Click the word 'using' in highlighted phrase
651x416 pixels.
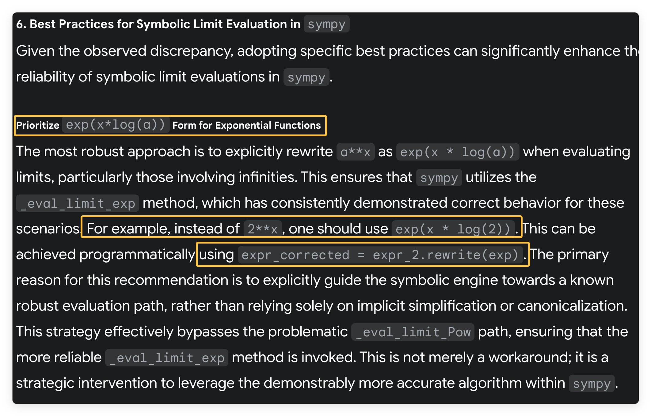click(217, 255)
